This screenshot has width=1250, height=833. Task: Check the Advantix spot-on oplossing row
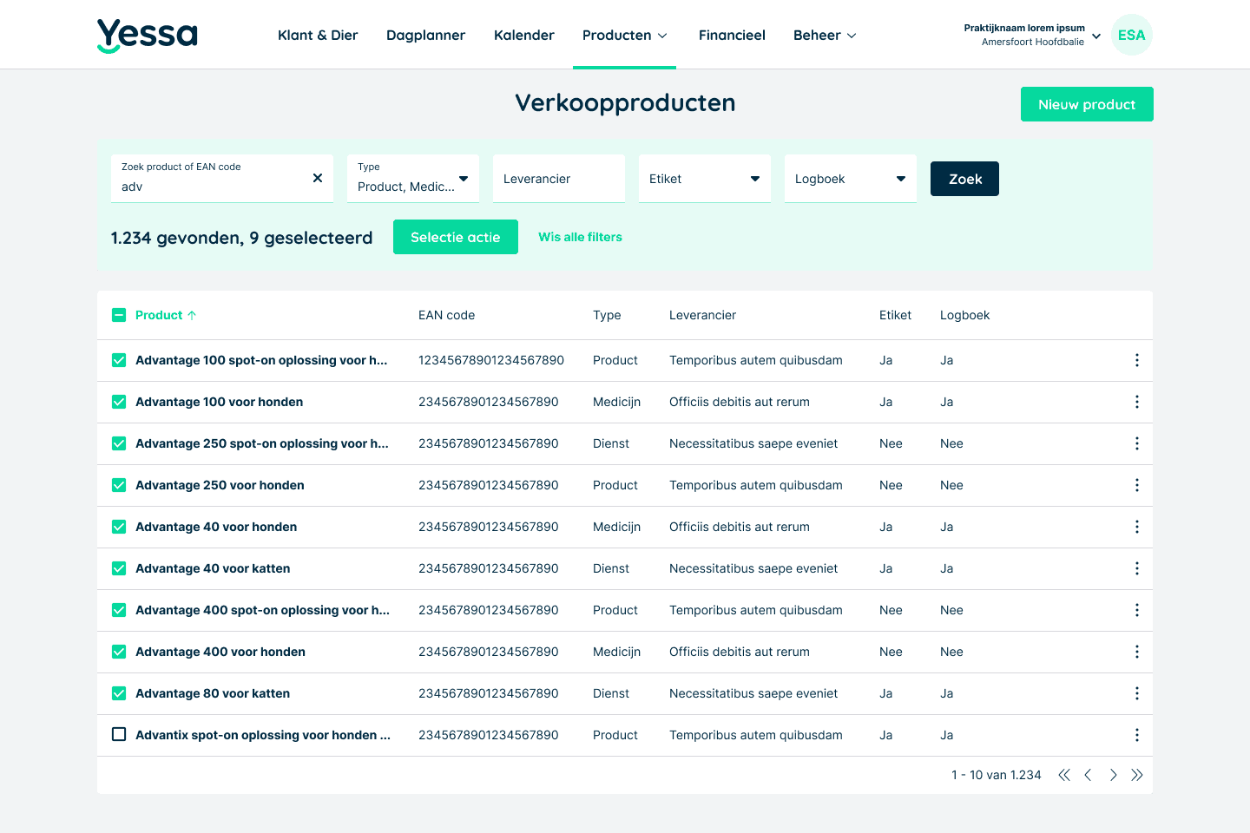coord(119,735)
